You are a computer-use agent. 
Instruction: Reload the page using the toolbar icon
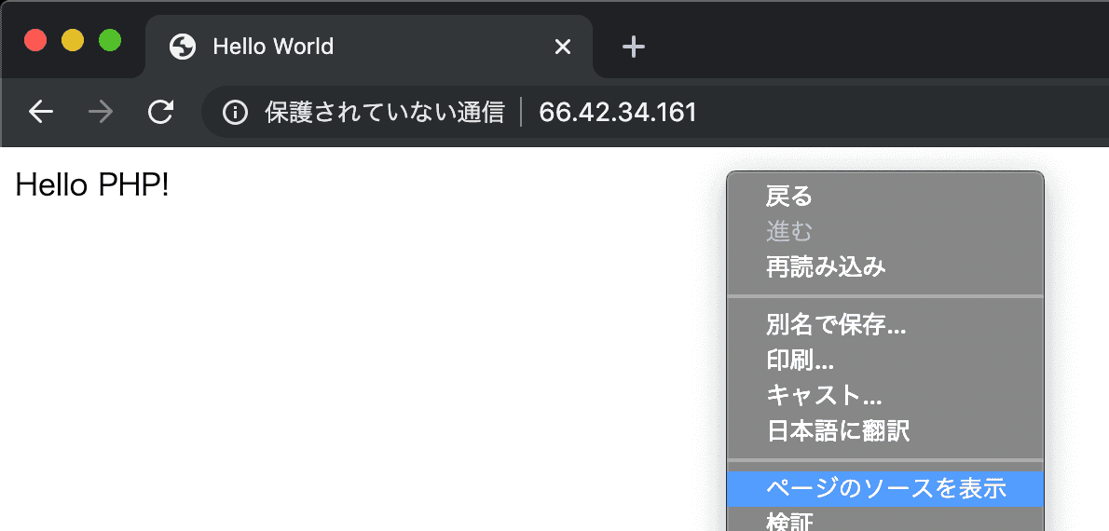[x=161, y=113]
